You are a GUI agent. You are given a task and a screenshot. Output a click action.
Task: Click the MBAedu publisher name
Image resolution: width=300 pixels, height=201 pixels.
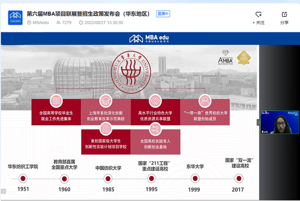[x=41, y=22]
